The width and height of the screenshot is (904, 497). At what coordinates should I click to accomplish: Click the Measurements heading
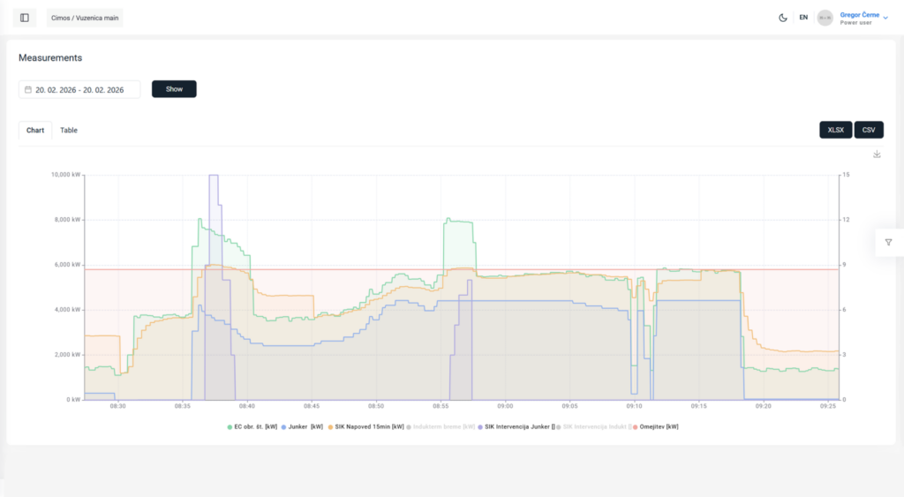(x=50, y=57)
